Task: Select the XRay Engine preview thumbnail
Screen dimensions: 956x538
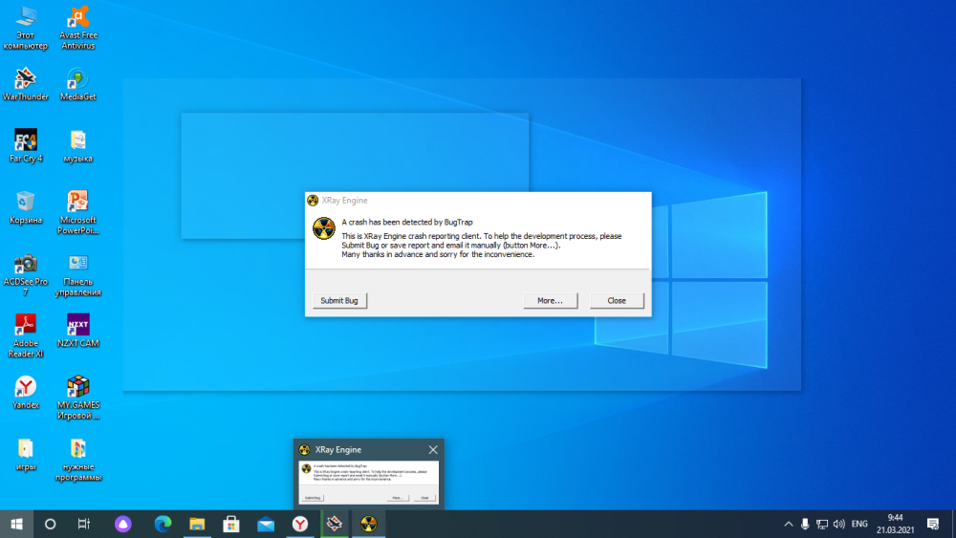Action: pyautogui.click(x=368, y=482)
